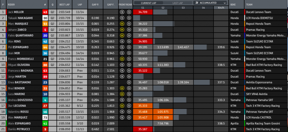Click Nakagami's rear soft tyre icon

(x=129, y=18)
